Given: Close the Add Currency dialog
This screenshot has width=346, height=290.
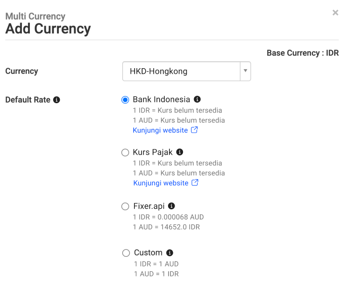Looking at the screenshot, I should (x=335, y=13).
